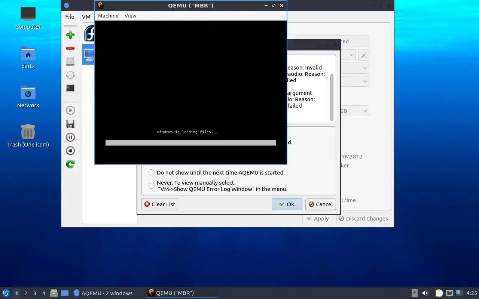
Task: Select the highlighted computer VM in AQEMU list
Action: pos(89,55)
